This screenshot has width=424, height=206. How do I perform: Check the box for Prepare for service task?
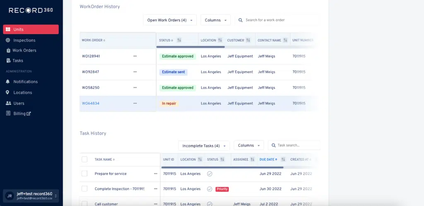84,174
